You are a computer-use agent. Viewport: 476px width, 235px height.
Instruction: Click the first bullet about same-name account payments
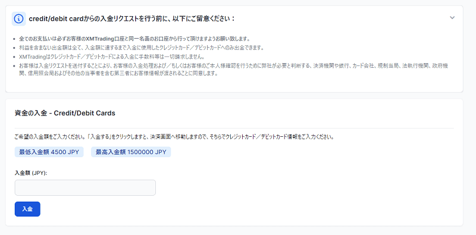[x=134, y=39]
